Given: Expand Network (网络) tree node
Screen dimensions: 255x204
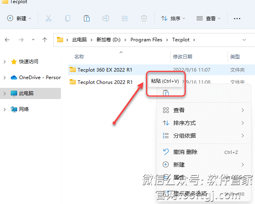Looking at the screenshot, I should [x=4, y=109].
